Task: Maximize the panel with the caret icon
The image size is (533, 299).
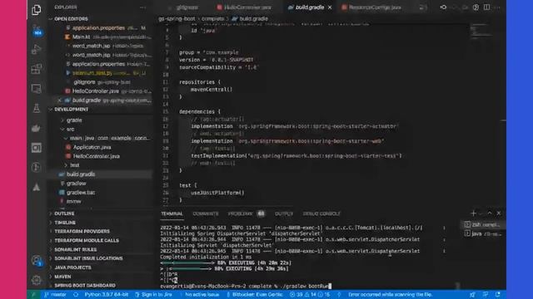Action: [x=490, y=213]
